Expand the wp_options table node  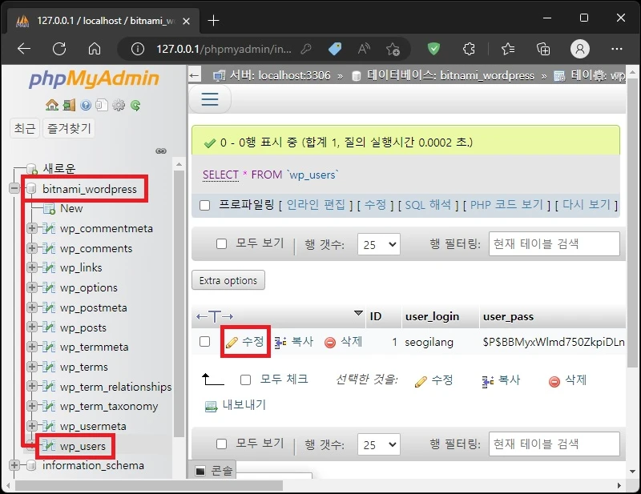tap(32, 287)
